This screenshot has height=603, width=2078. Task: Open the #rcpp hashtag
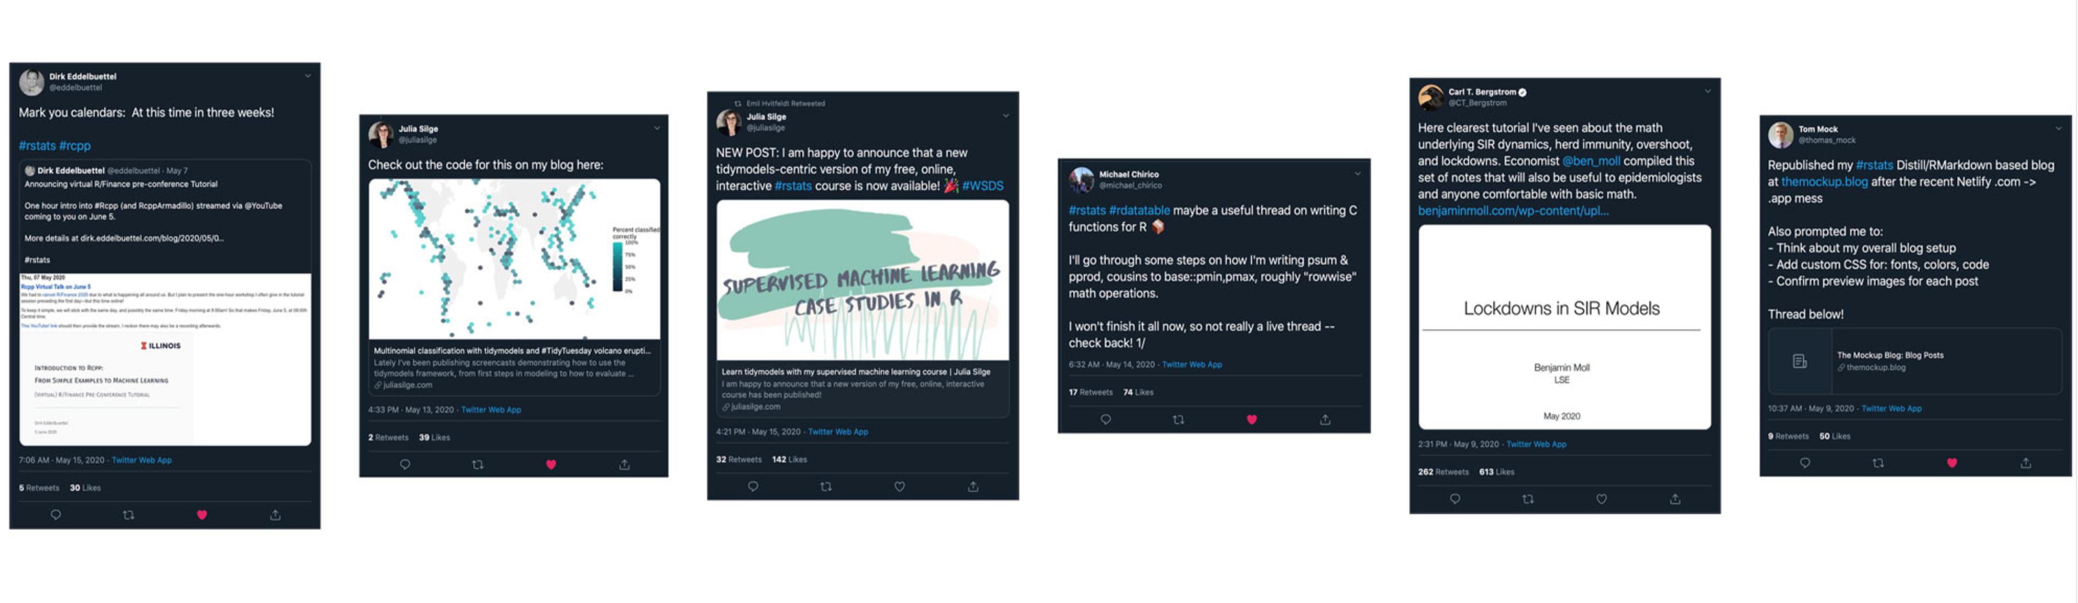75,146
